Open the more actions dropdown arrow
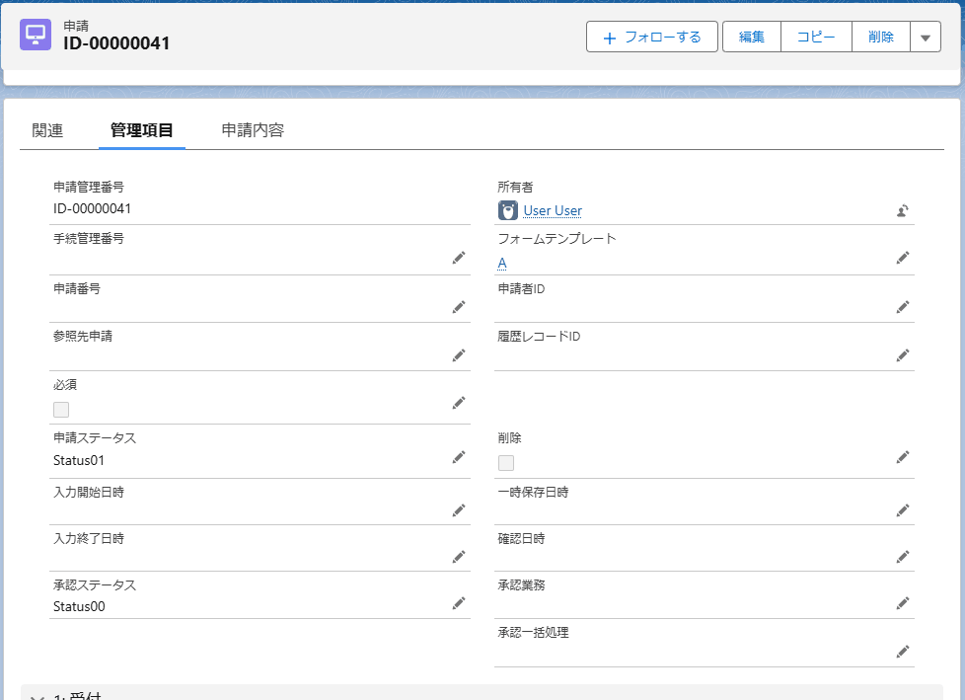The image size is (965, 700). [925, 38]
